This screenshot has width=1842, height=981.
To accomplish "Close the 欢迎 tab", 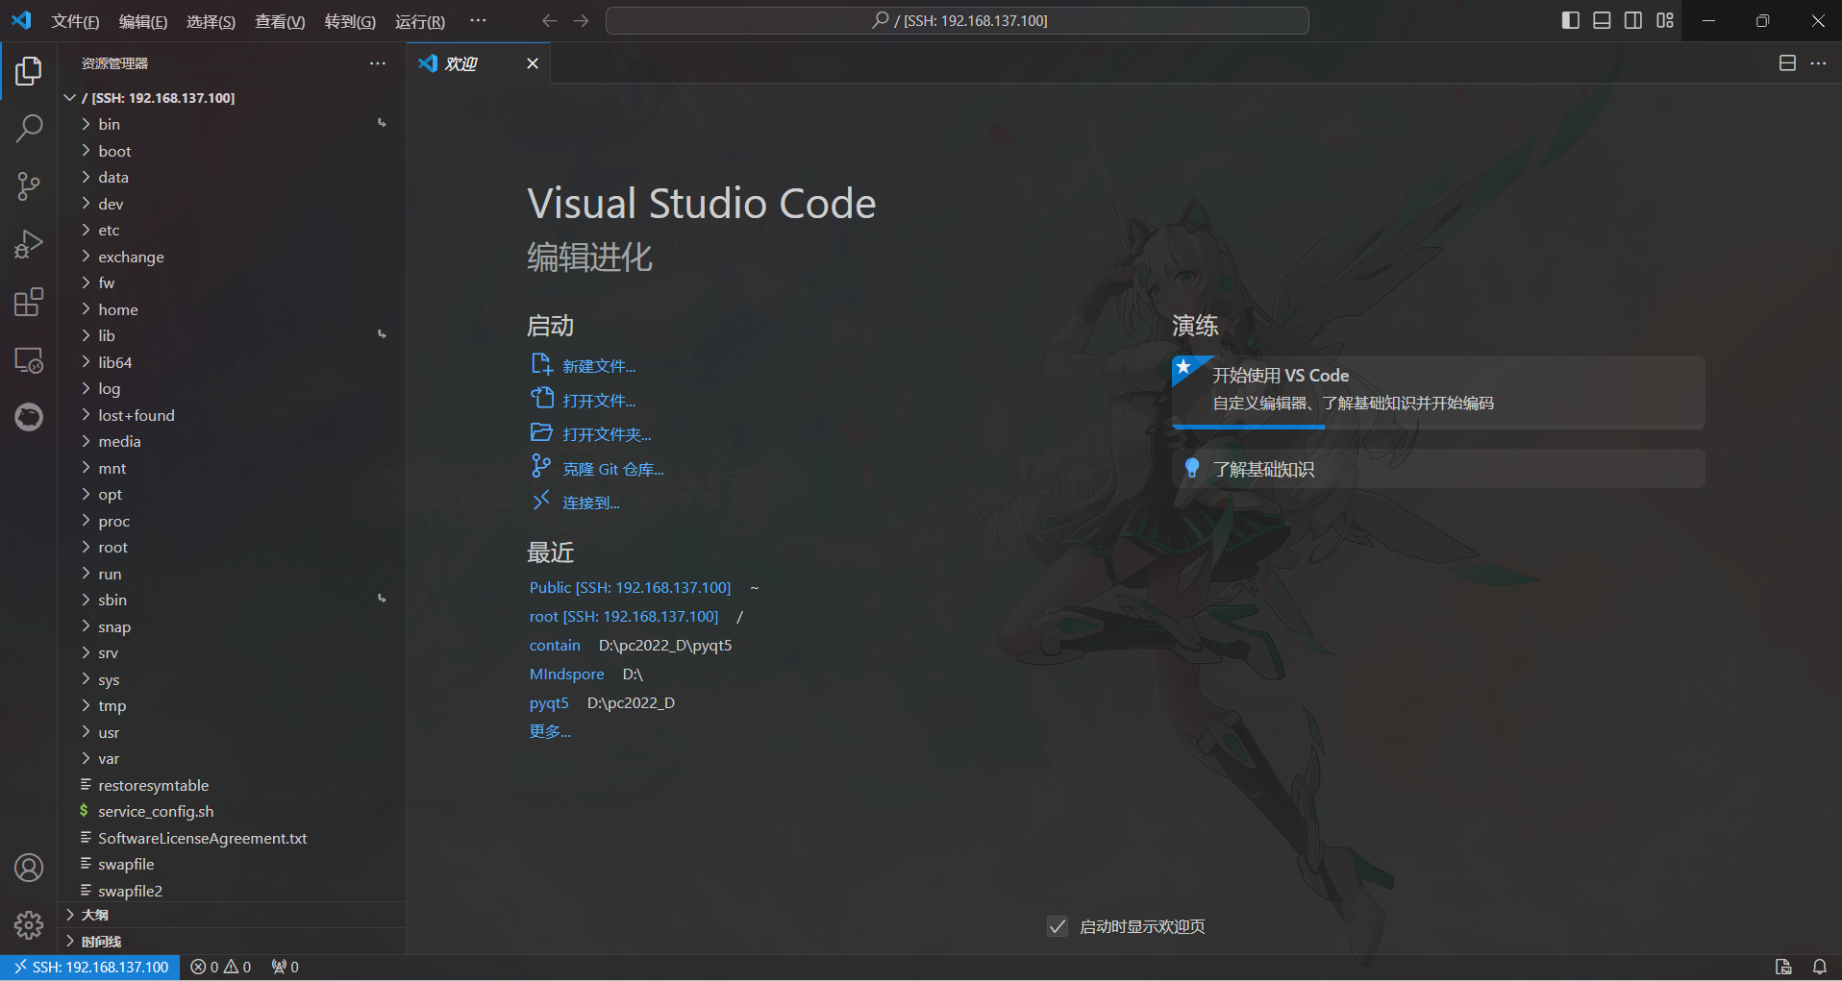I will (533, 63).
